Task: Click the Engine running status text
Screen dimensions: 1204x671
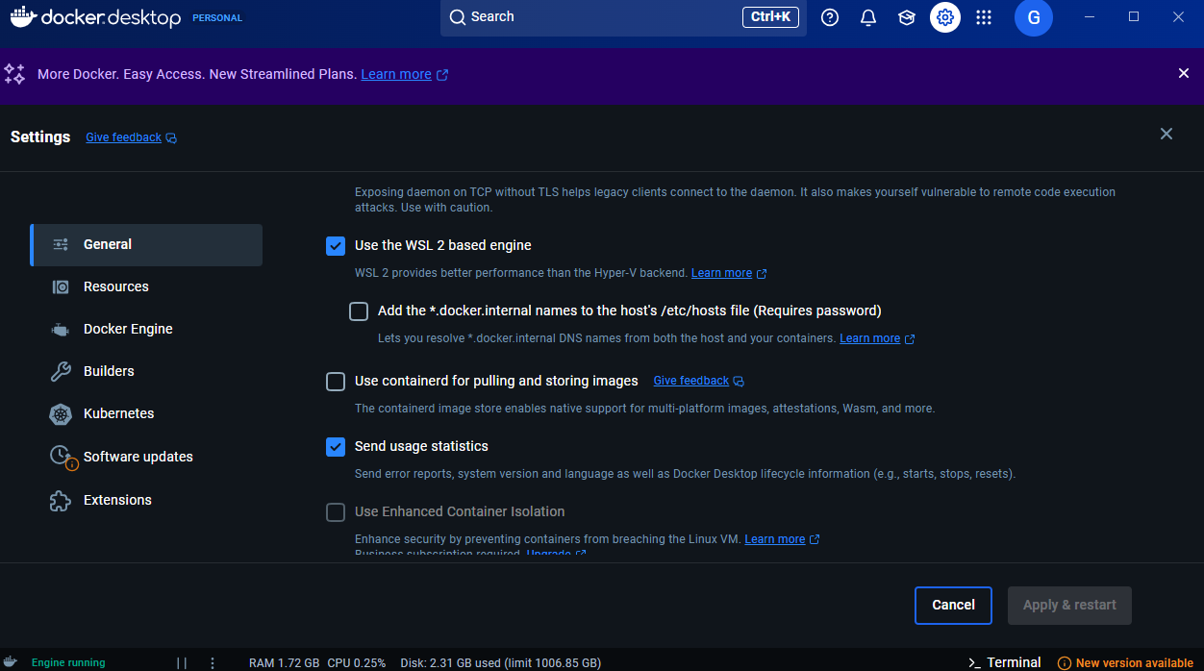Action: pyautogui.click(x=68, y=663)
